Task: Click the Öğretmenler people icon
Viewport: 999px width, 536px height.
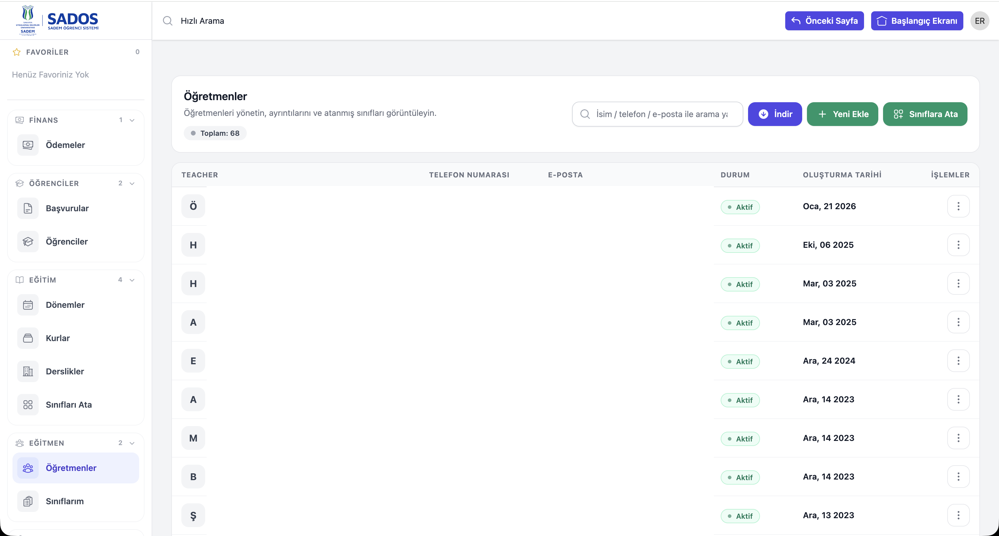Action: click(28, 468)
